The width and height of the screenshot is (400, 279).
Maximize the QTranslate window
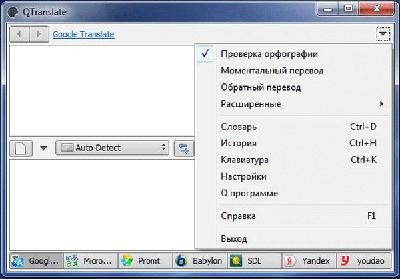click(348, 9)
